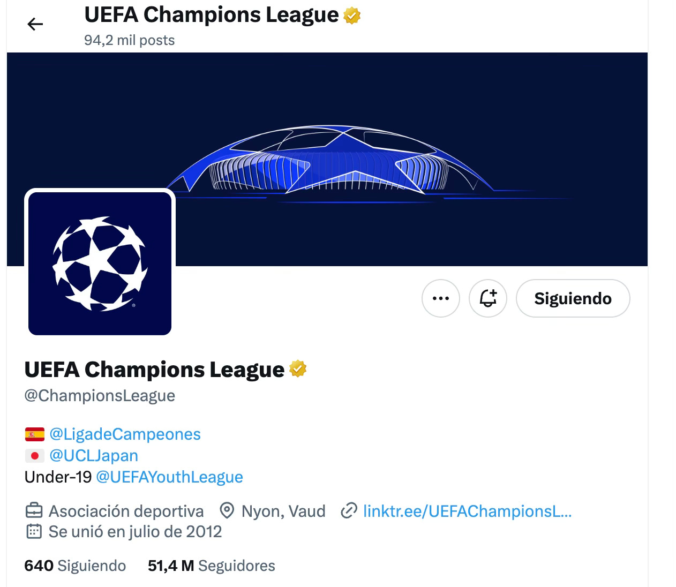This screenshot has width=676, height=587.
Task: Click the Asociación deportiva category label
Action: pos(126,511)
